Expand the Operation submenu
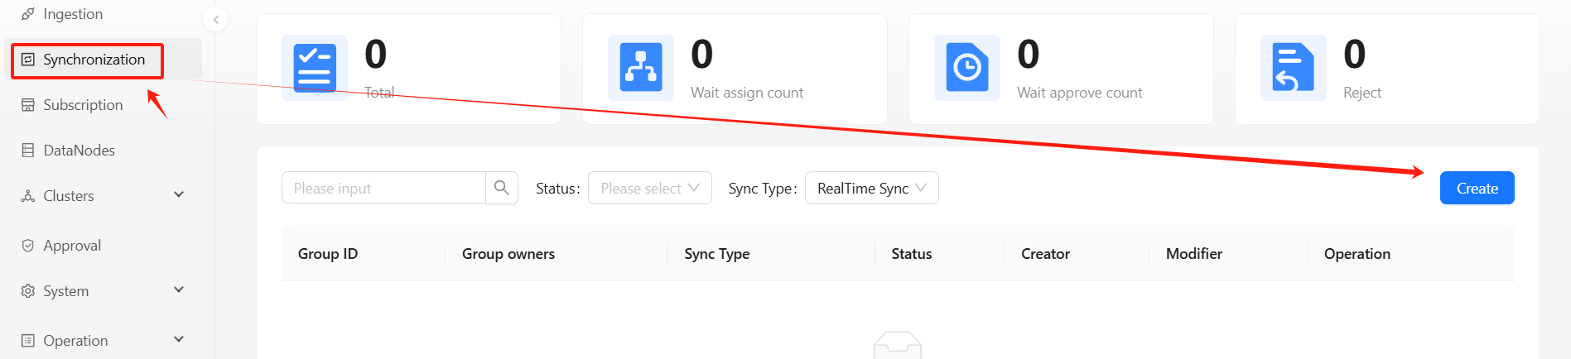Viewport: 1571px width, 359px height. coord(179,340)
